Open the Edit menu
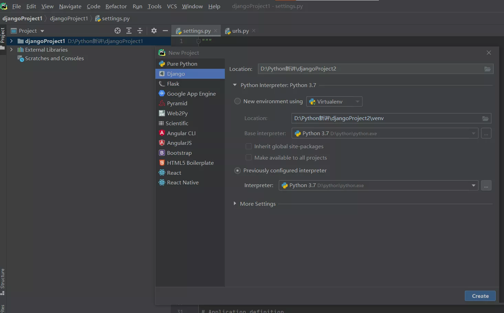This screenshot has height=313, width=504. tap(31, 6)
